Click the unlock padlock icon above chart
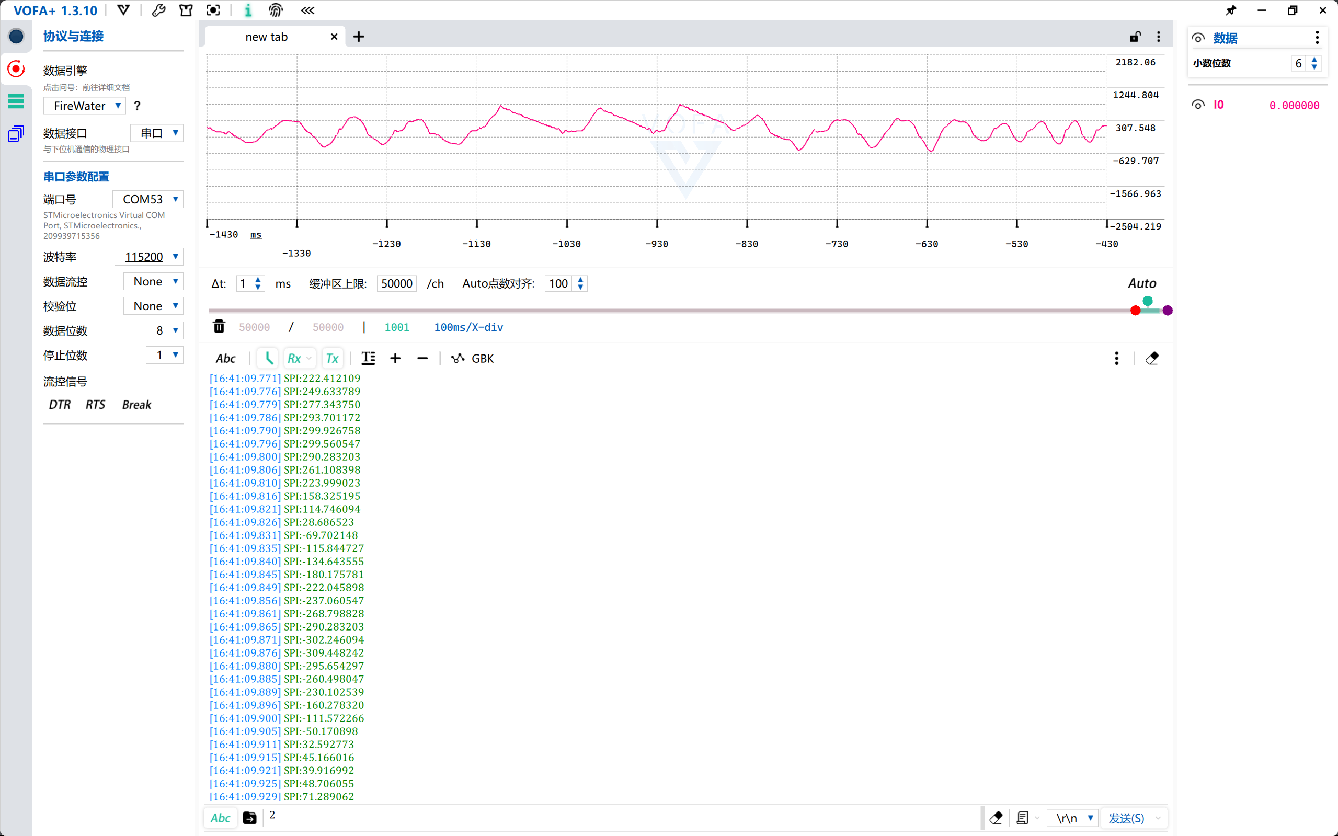This screenshot has width=1338, height=836. 1135,37
